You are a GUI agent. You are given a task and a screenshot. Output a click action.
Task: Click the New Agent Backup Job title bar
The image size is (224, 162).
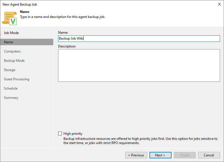point(85,4)
